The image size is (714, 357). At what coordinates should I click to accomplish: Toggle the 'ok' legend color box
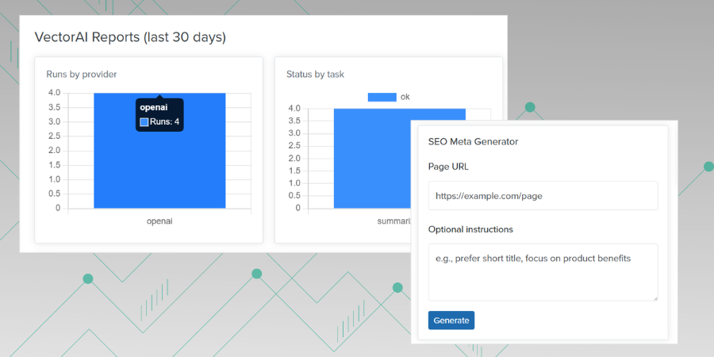pos(382,97)
